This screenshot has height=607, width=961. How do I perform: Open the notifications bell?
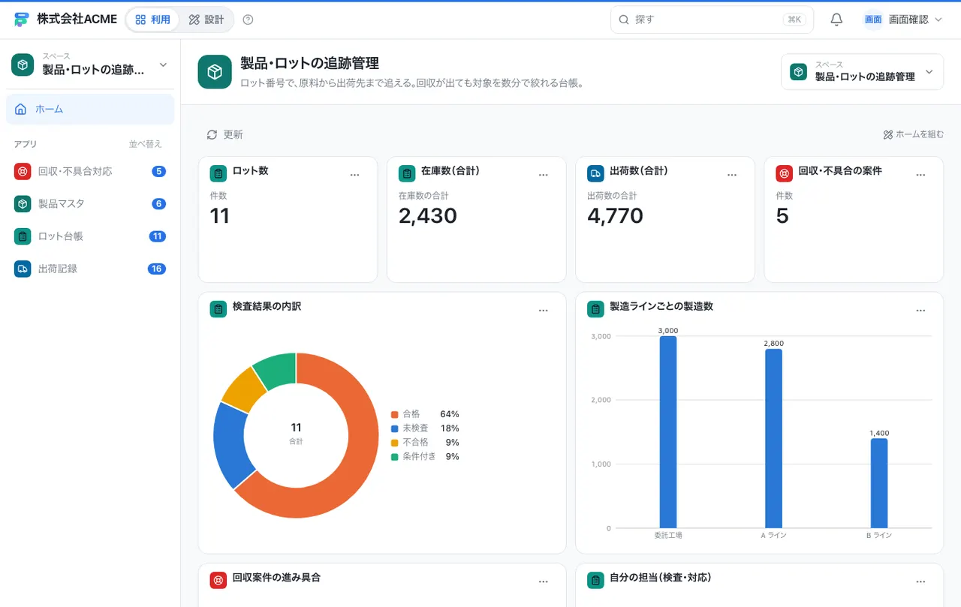tap(836, 20)
